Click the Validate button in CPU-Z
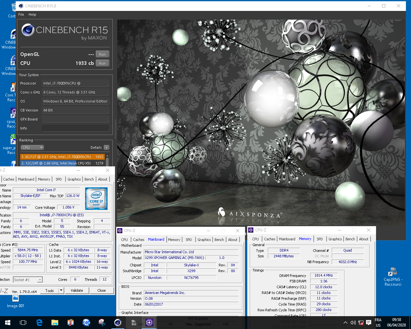The image size is (411, 329). (x=77, y=290)
